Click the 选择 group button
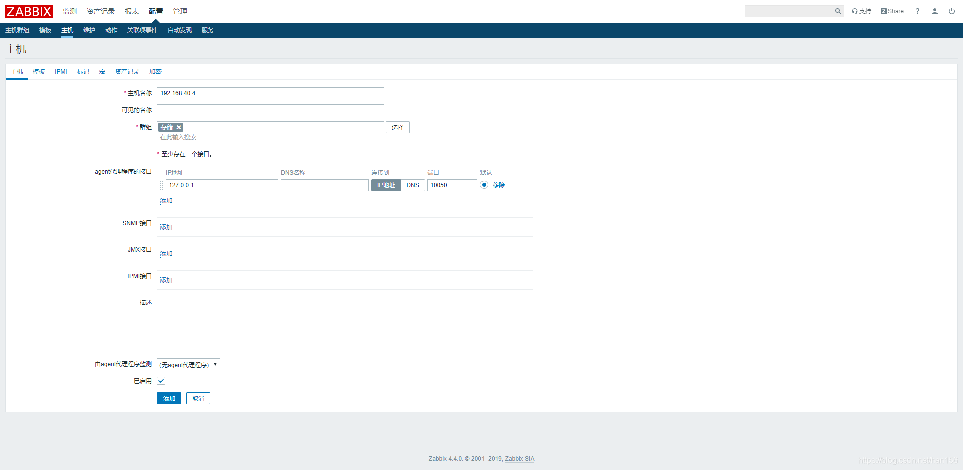Screen dimensions: 963x470 tap(398, 127)
